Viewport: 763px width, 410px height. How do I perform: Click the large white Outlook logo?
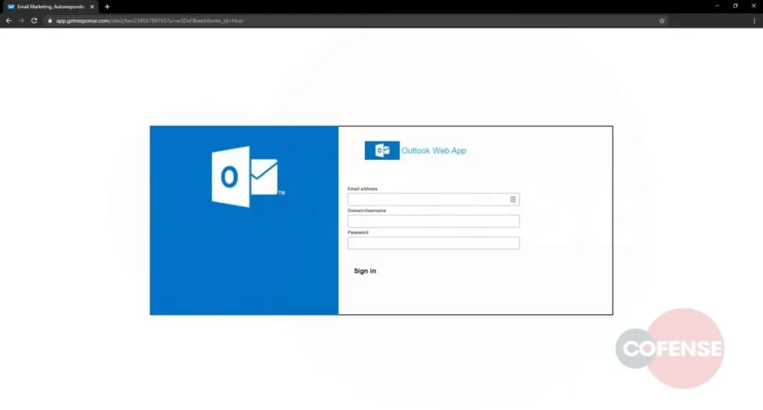(247, 176)
